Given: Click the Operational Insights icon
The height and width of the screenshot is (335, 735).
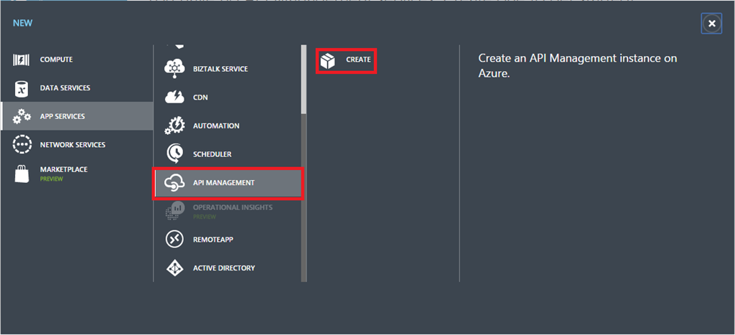Looking at the screenshot, I should [174, 212].
